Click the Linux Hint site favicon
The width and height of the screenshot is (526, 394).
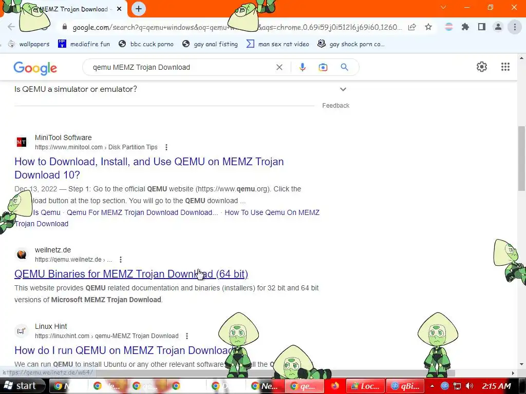click(x=22, y=331)
